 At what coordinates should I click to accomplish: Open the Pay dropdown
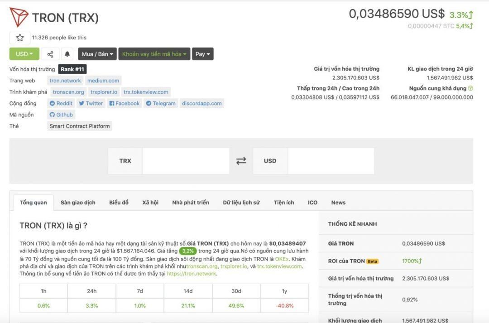tap(203, 54)
